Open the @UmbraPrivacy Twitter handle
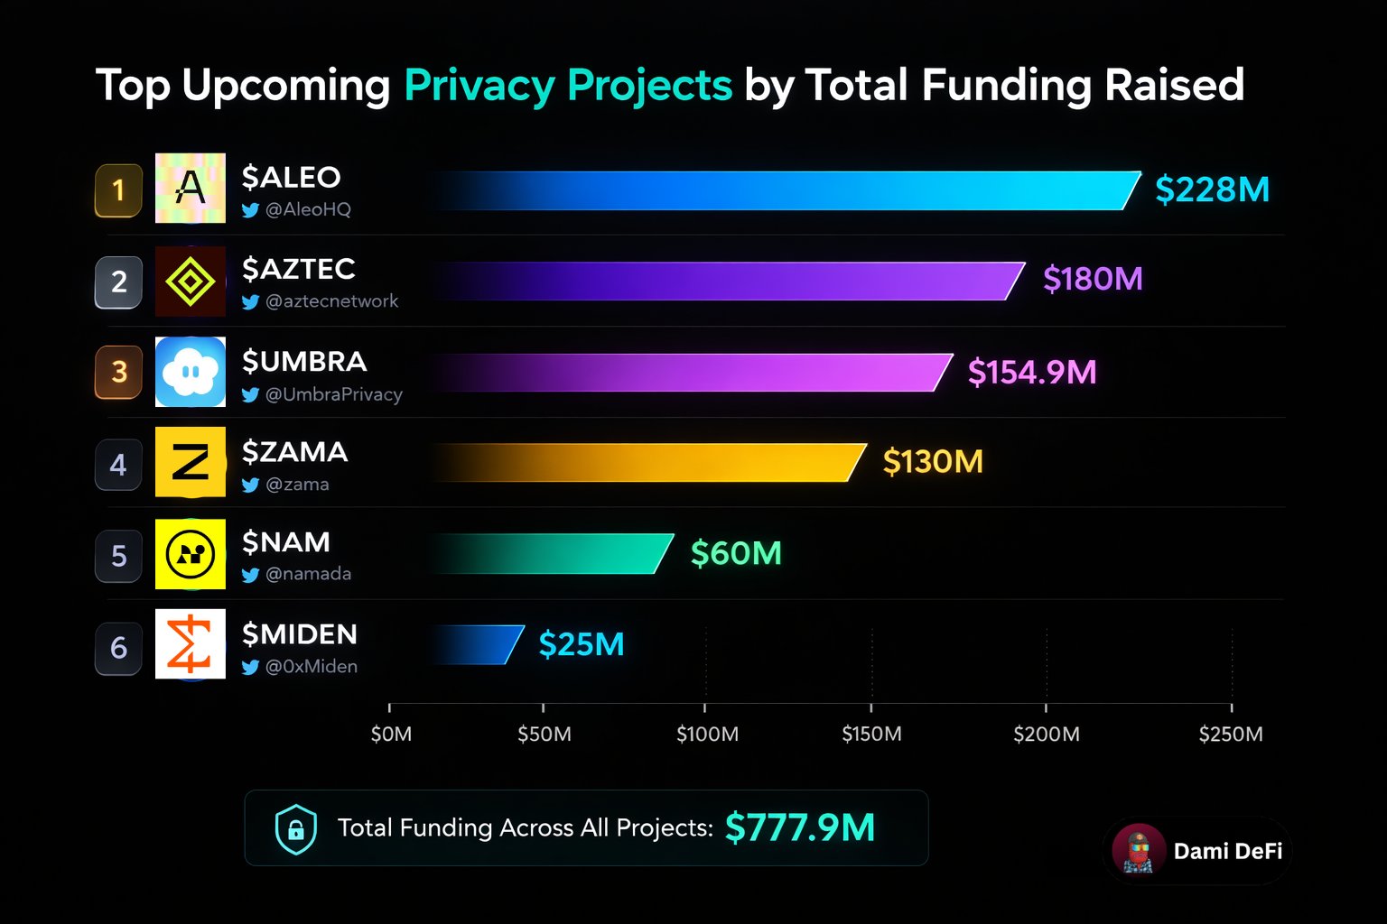1387x924 pixels. click(333, 394)
